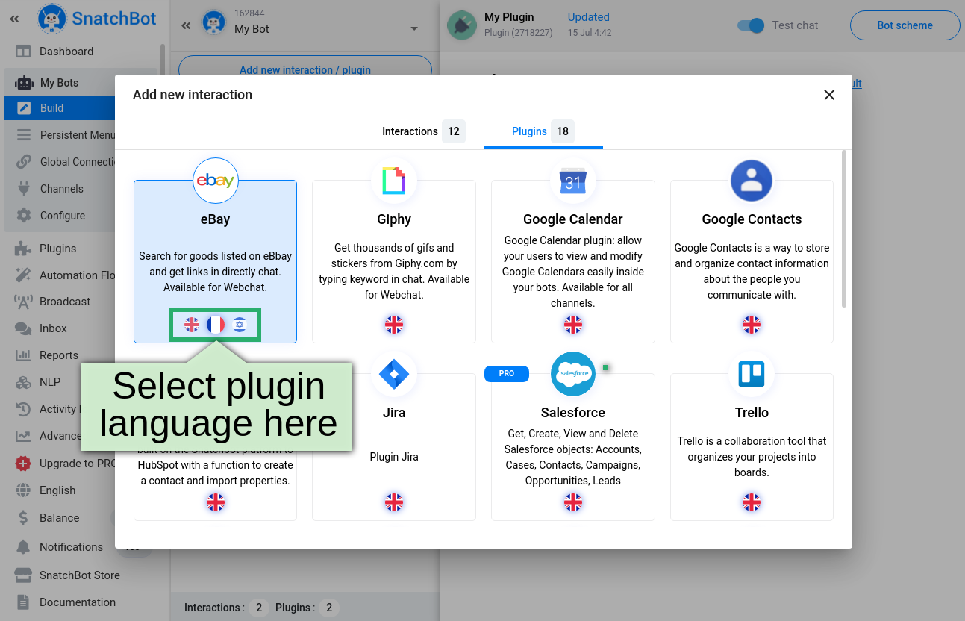Click the Trello plugin icon
Image resolution: width=965 pixels, height=621 pixels.
[752, 374]
